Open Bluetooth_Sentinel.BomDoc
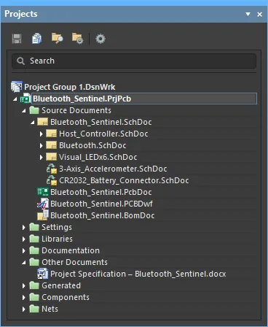The width and height of the screenshot is (268, 327). point(103,215)
